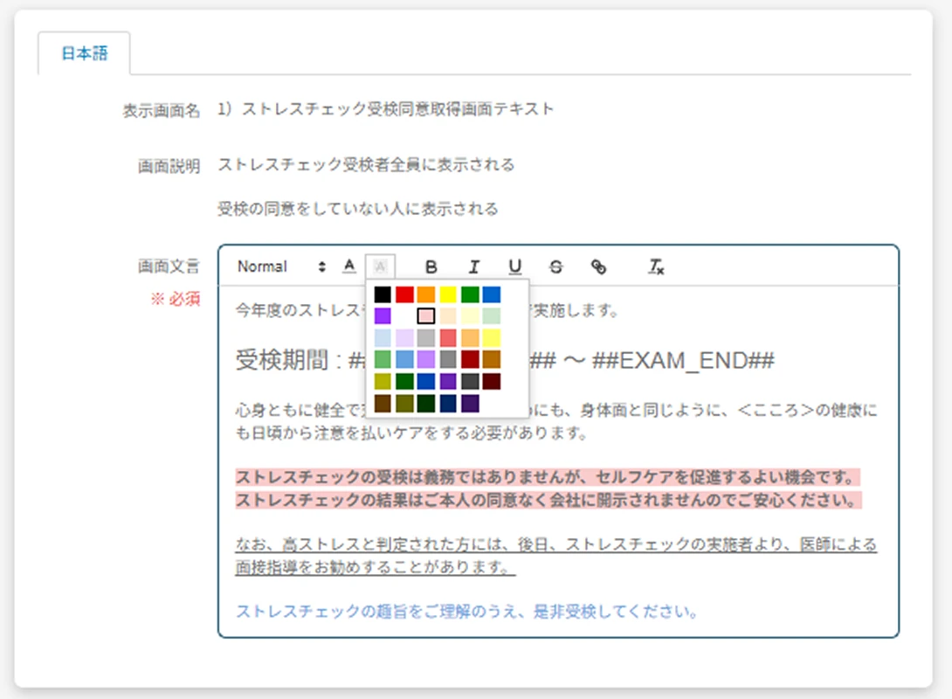This screenshot has height=699, width=952.
Task: Pick the navy blue swatch
Action: click(448, 404)
